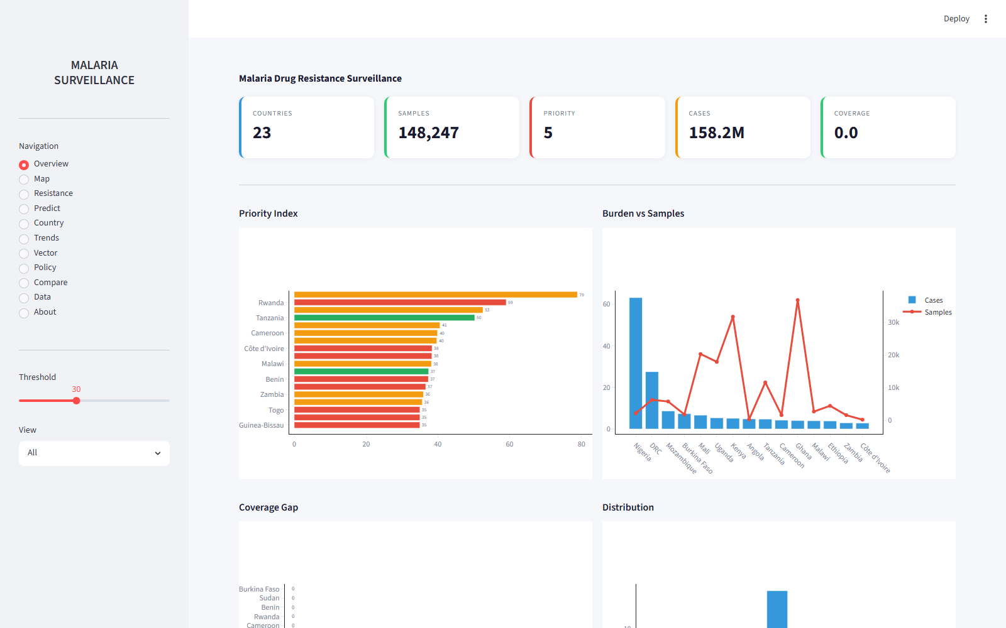Click the Ghana samples peak point
This screenshot has height=628, width=1006.
click(797, 300)
